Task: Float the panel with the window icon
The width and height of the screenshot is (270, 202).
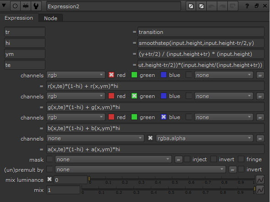Action: 257,6
